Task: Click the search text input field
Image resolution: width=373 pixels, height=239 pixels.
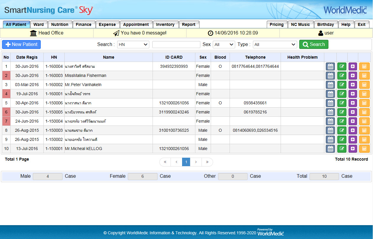Action: pyautogui.click(x=176, y=44)
